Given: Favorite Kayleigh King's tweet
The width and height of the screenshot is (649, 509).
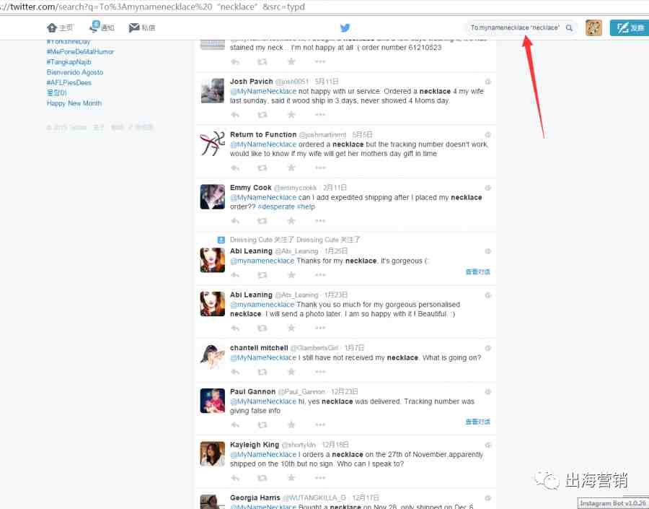Looking at the screenshot, I should pyautogui.click(x=291, y=478).
